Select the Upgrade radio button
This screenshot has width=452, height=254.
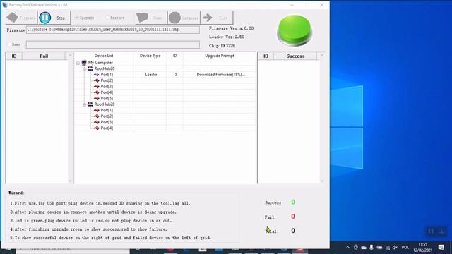[x=77, y=18]
